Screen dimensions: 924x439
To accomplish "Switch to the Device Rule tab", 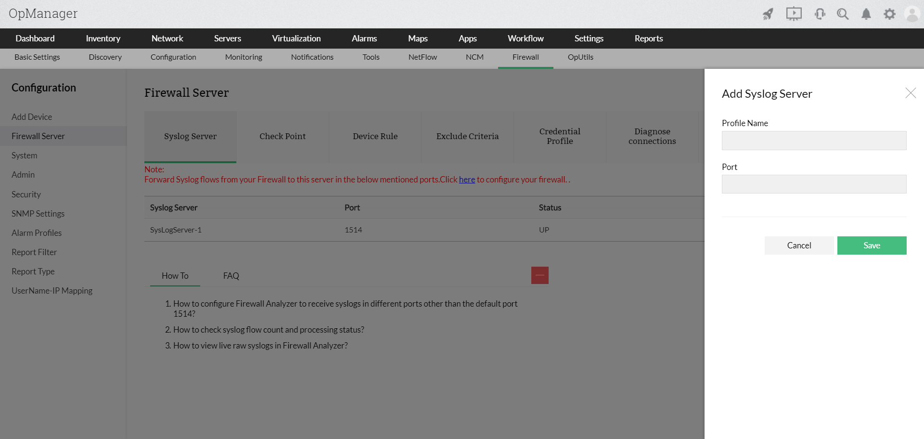I will (x=375, y=137).
